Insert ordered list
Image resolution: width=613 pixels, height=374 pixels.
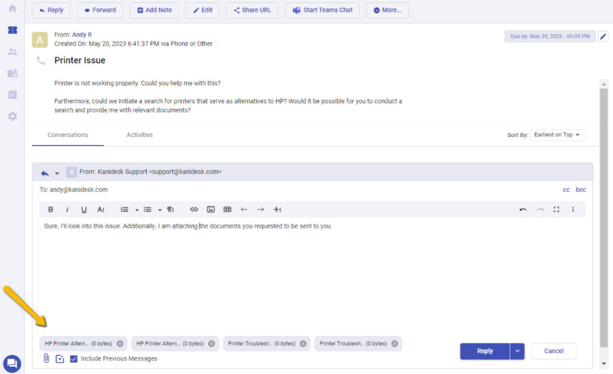(x=125, y=209)
